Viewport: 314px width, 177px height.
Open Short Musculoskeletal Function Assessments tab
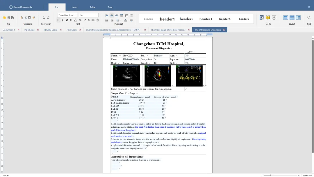click(113, 30)
